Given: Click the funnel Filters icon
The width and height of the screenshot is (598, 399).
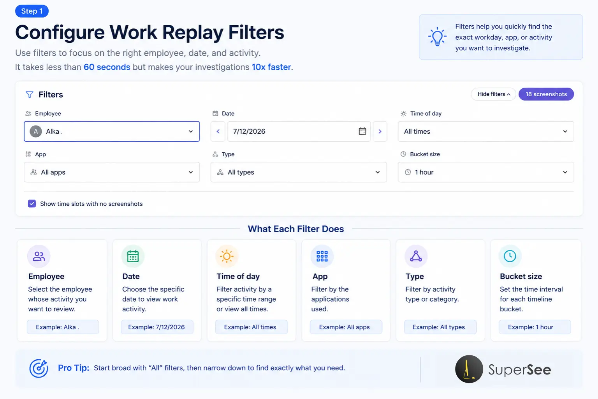Looking at the screenshot, I should [29, 95].
